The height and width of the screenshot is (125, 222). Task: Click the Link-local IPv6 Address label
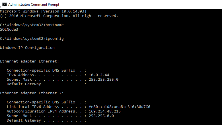pyautogui.click(x=33, y=107)
